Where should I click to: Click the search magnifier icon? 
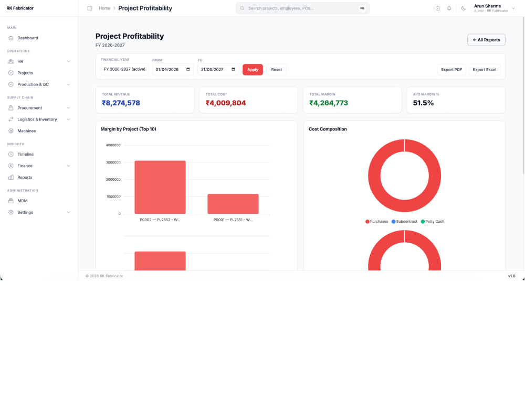point(242,8)
